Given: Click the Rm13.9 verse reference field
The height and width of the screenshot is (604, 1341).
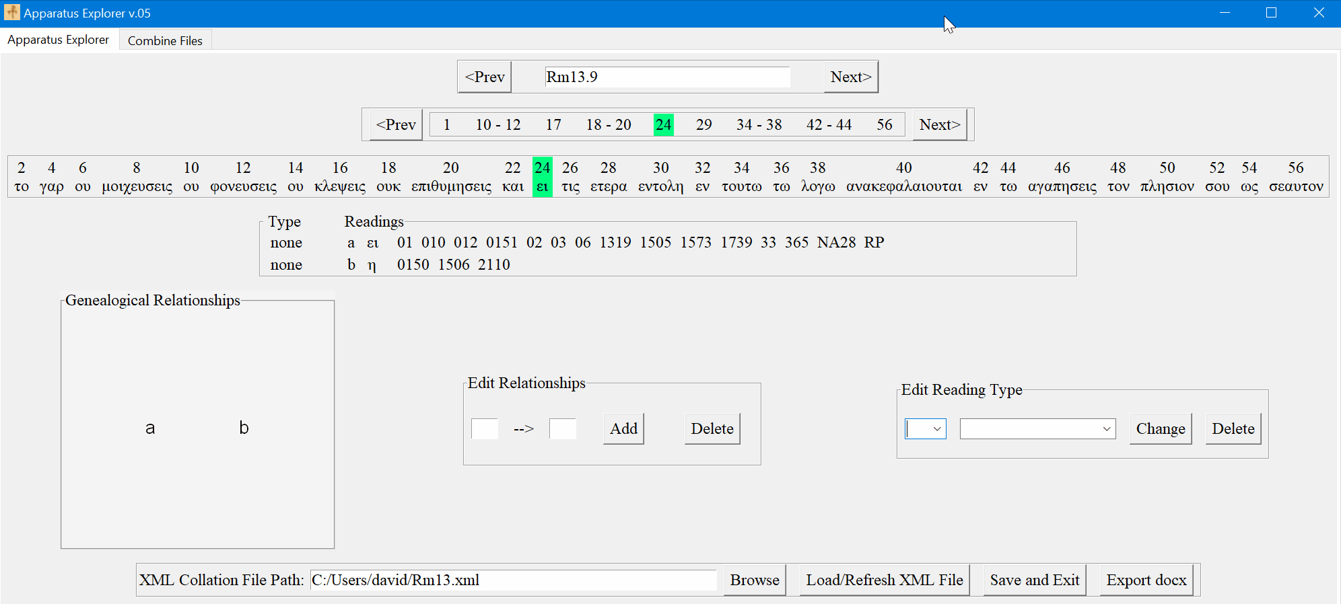Looking at the screenshot, I should click(667, 77).
